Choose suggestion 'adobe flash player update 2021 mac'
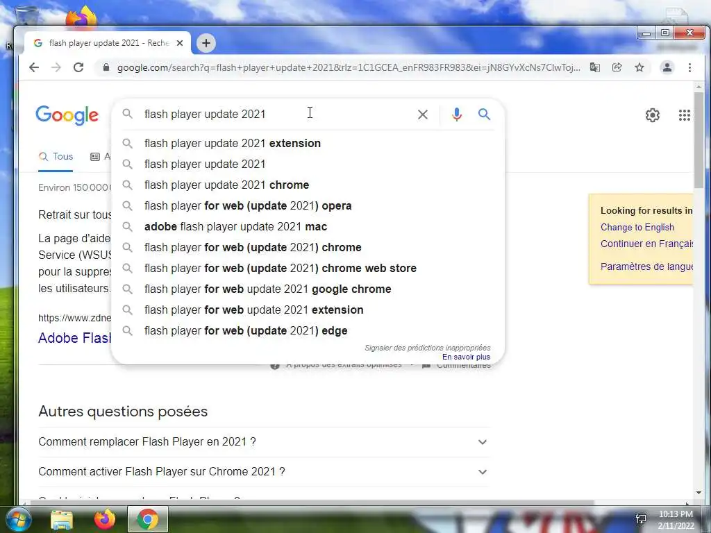 click(308, 227)
